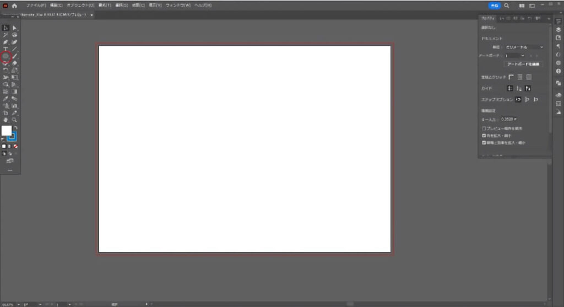The height and width of the screenshot is (307, 564).
Task: Select the Rotate tool
Action: pyautogui.click(x=6, y=70)
